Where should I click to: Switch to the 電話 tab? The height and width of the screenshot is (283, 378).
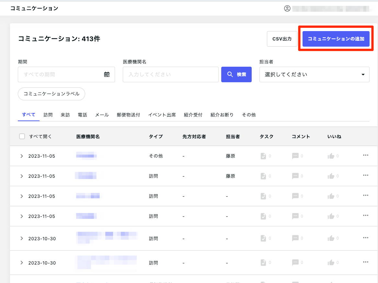coord(83,115)
